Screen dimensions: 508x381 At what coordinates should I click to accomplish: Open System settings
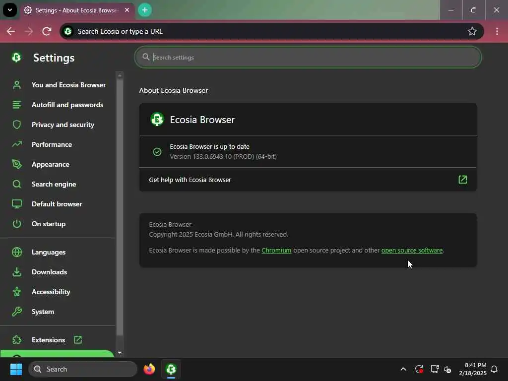point(43,312)
